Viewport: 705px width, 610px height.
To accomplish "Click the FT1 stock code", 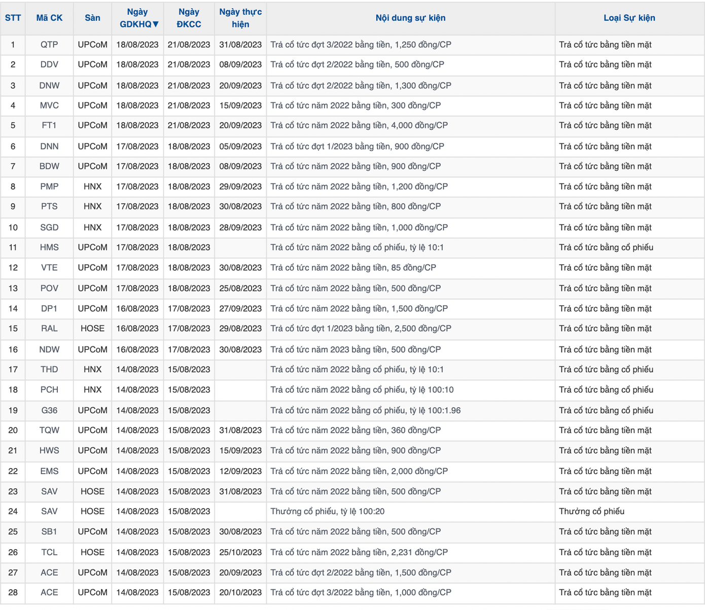I will tap(49, 125).
